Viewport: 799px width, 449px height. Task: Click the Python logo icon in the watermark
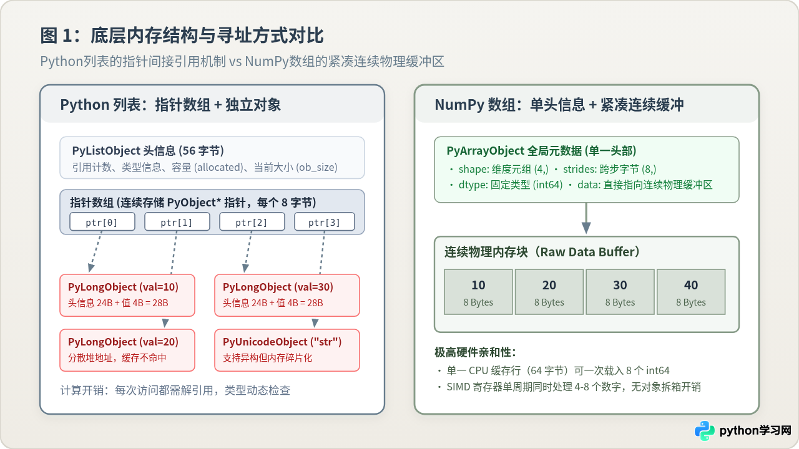click(x=705, y=431)
